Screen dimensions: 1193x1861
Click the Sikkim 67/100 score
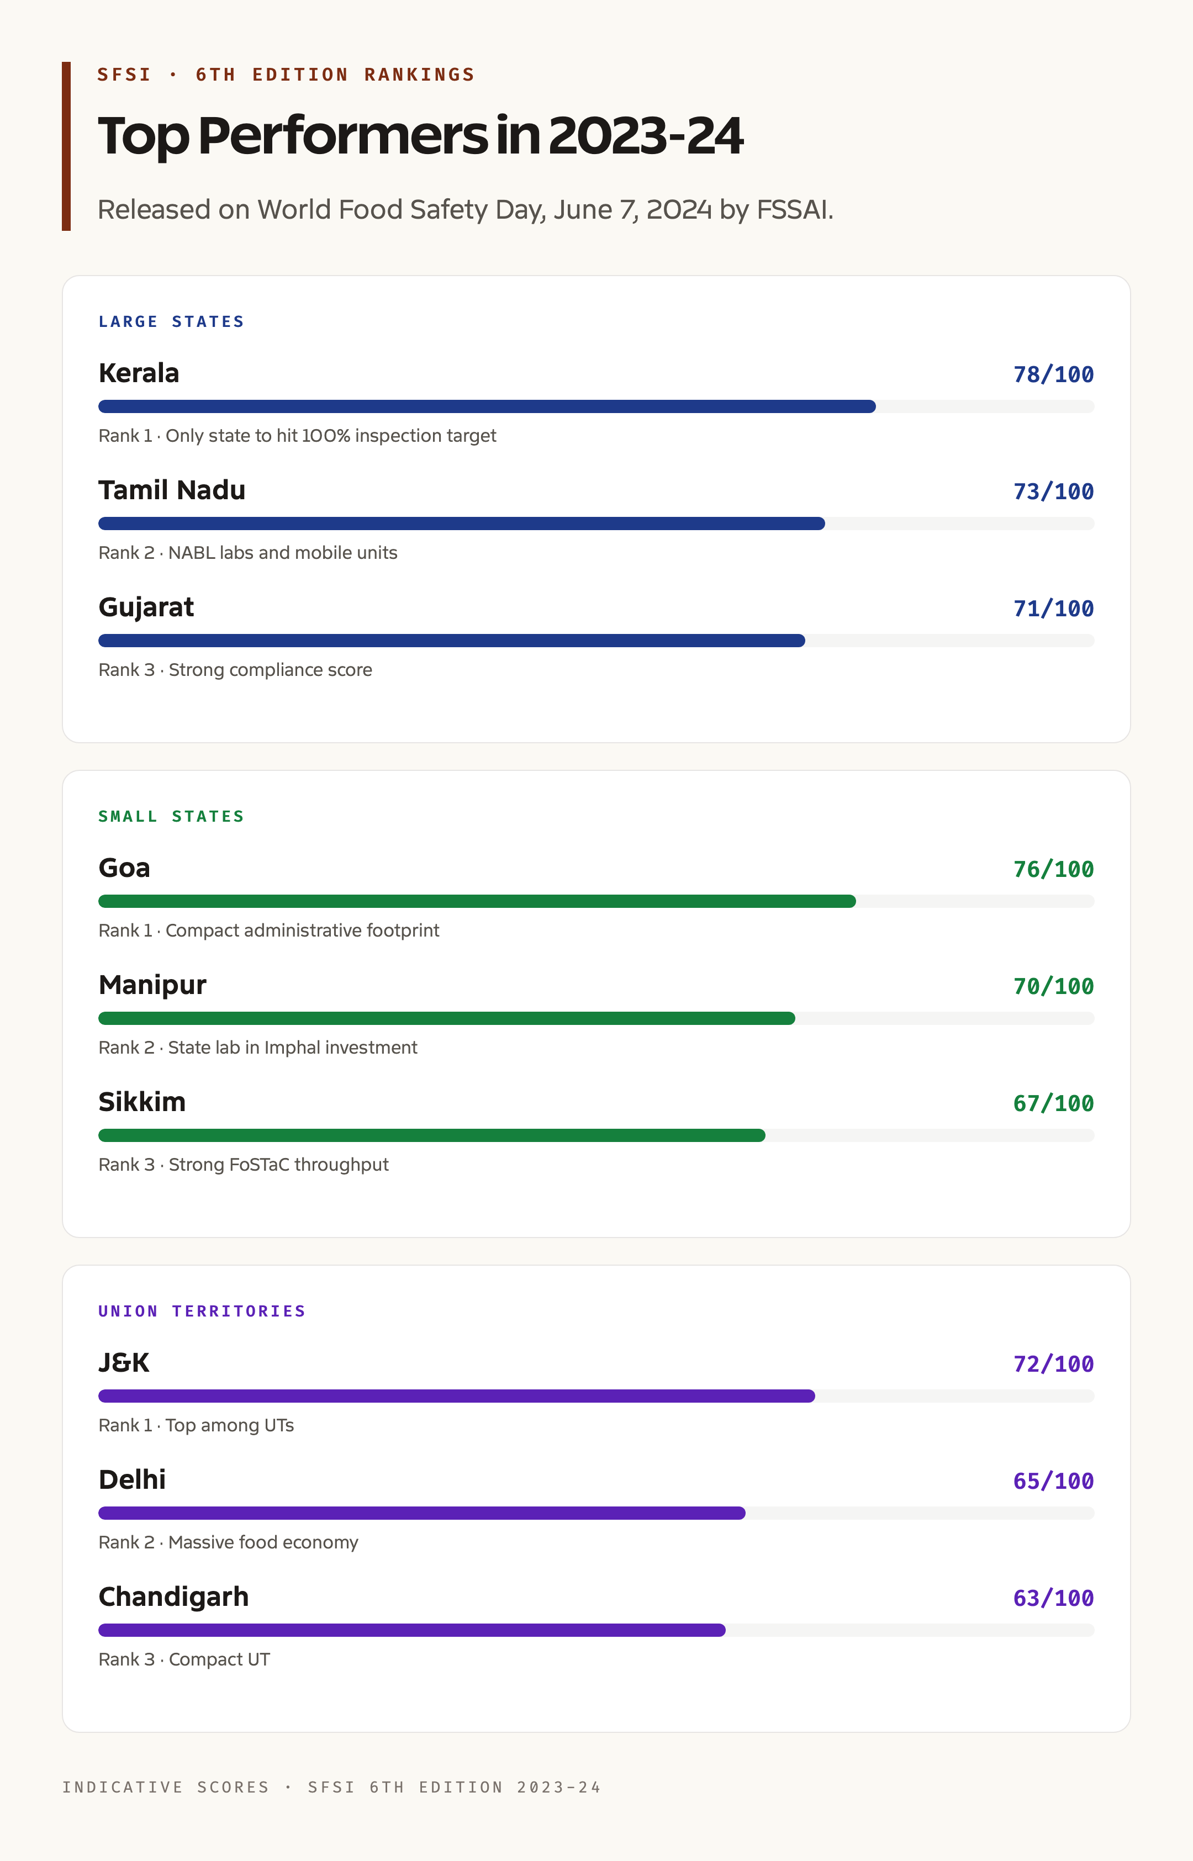pyautogui.click(x=1053, y=1103)
